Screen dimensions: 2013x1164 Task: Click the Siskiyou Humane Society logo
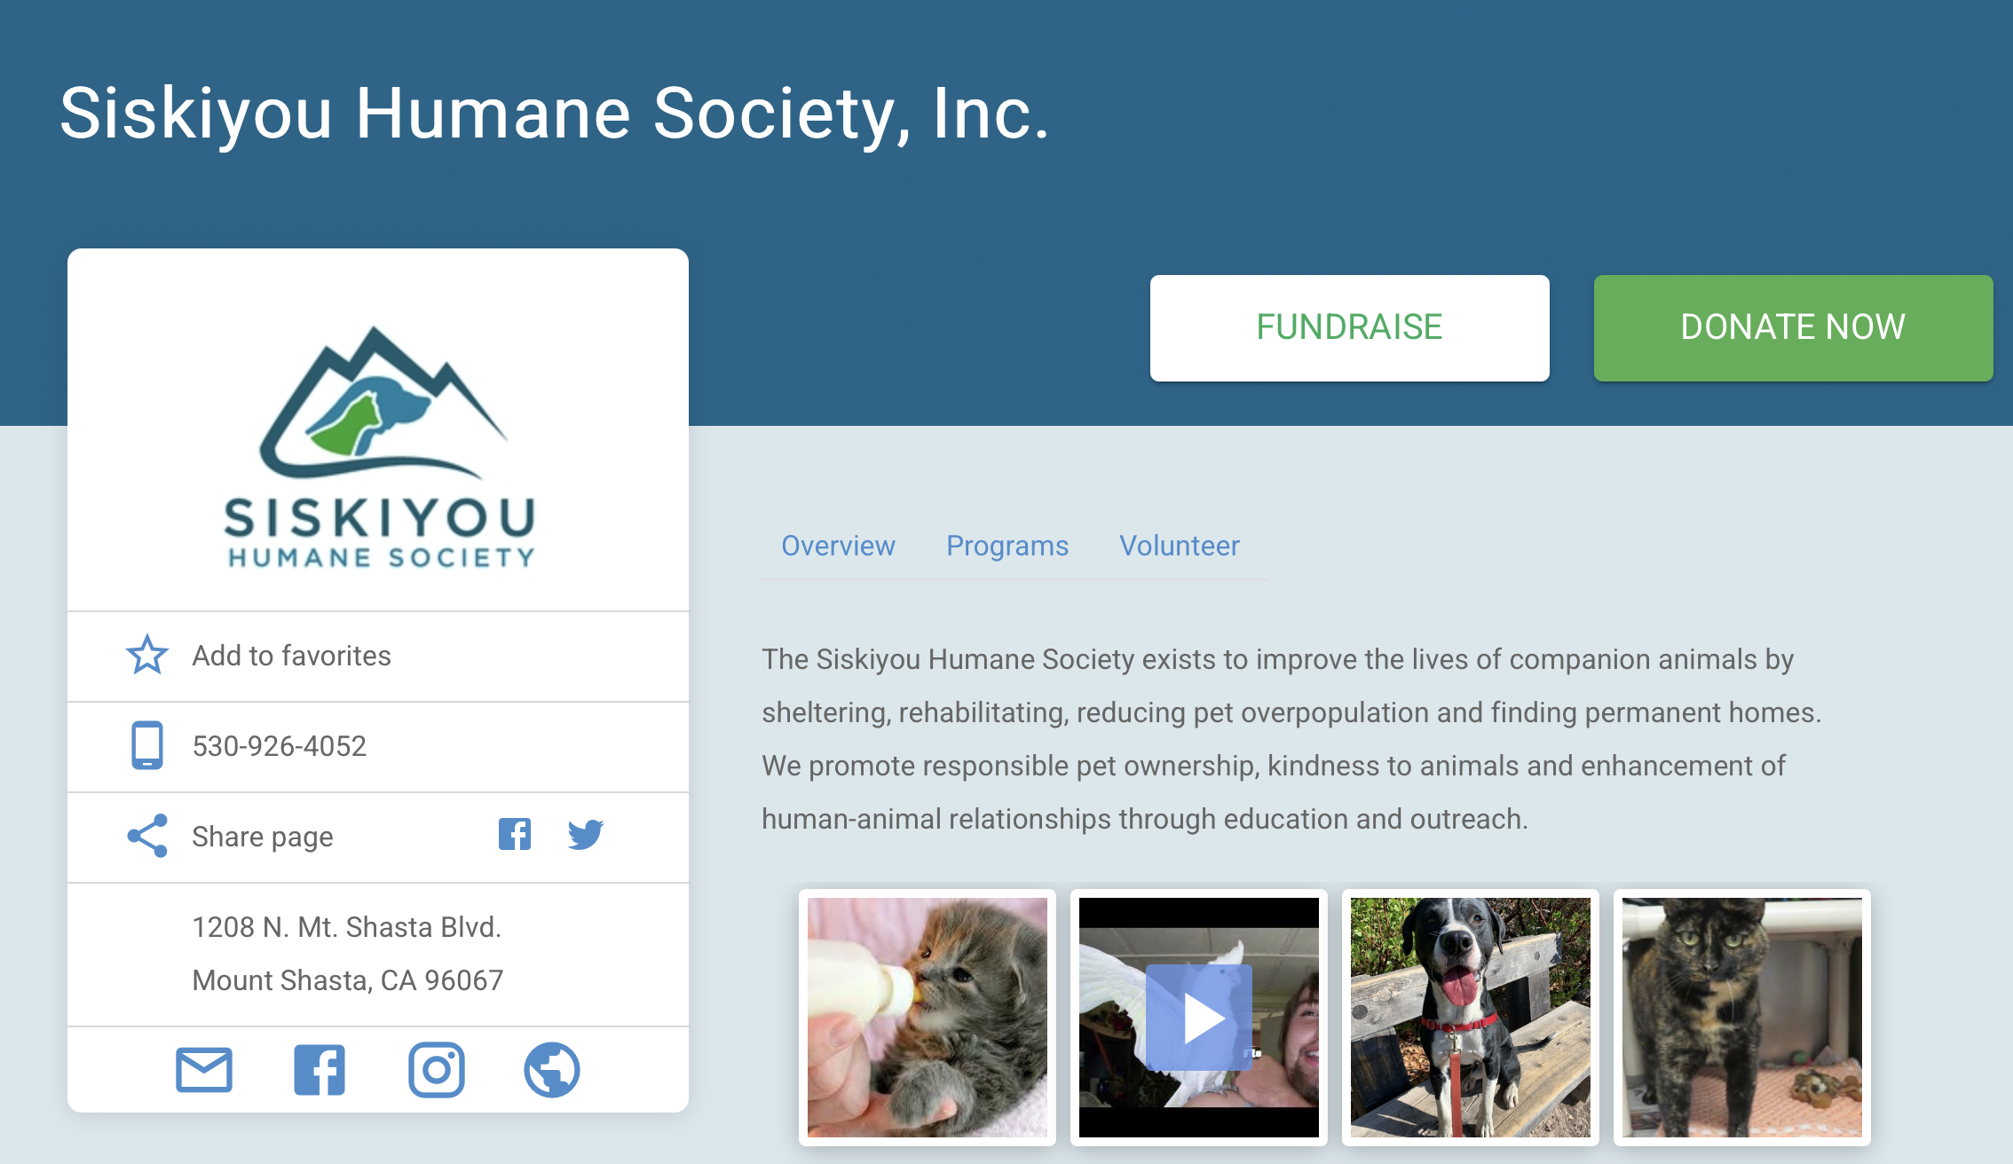(x=380, y=447)
